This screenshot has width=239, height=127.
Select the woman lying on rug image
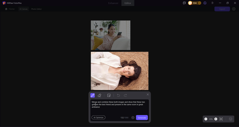pos(120,71)
